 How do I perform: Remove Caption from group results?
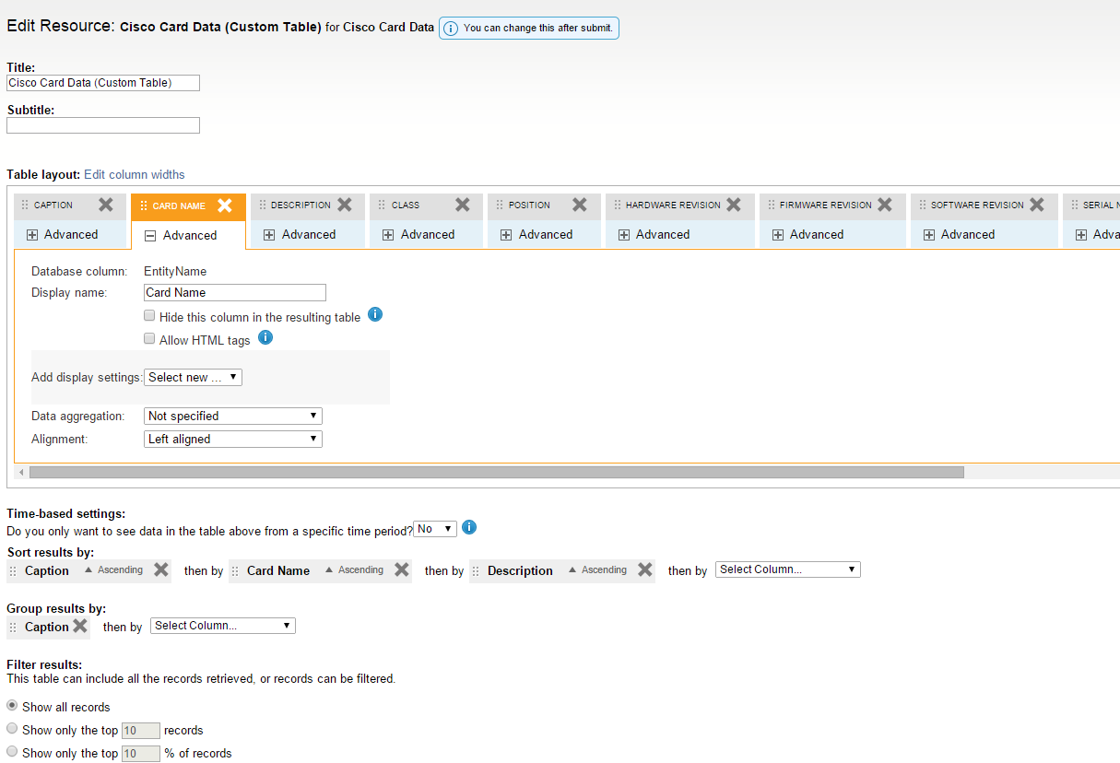tap(80, 626)
